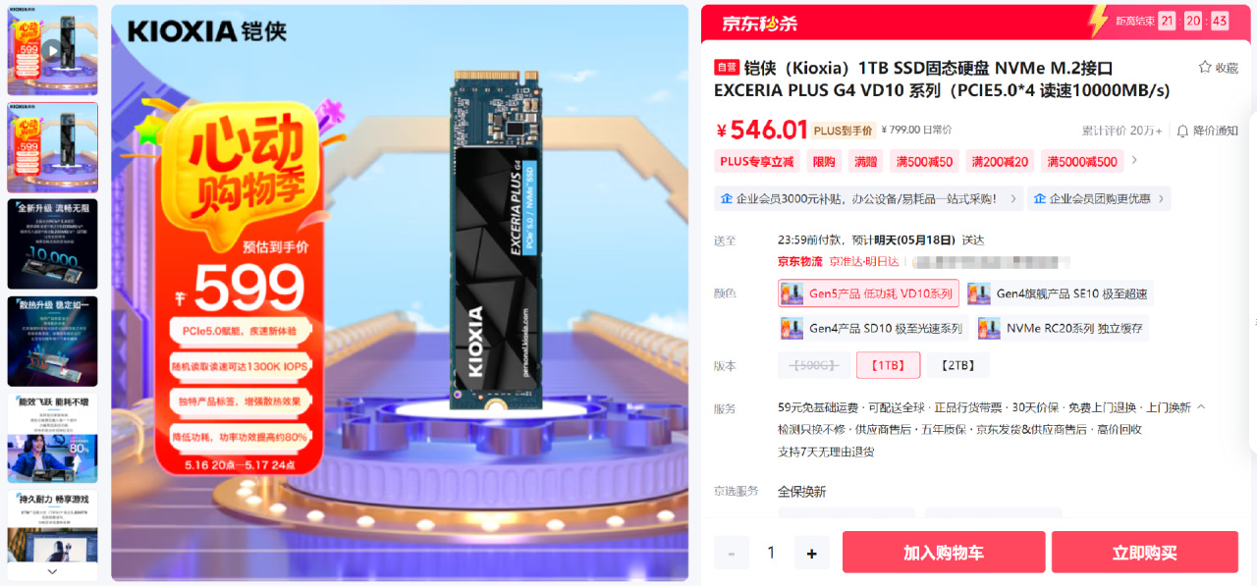1257x586 pixels.
Task: Open the 散热升级 稳定如一 thumbnail image
Action: point(53,341)
